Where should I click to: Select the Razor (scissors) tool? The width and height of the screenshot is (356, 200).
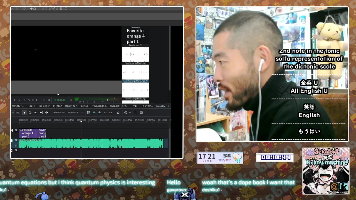(x=30, y=112)
